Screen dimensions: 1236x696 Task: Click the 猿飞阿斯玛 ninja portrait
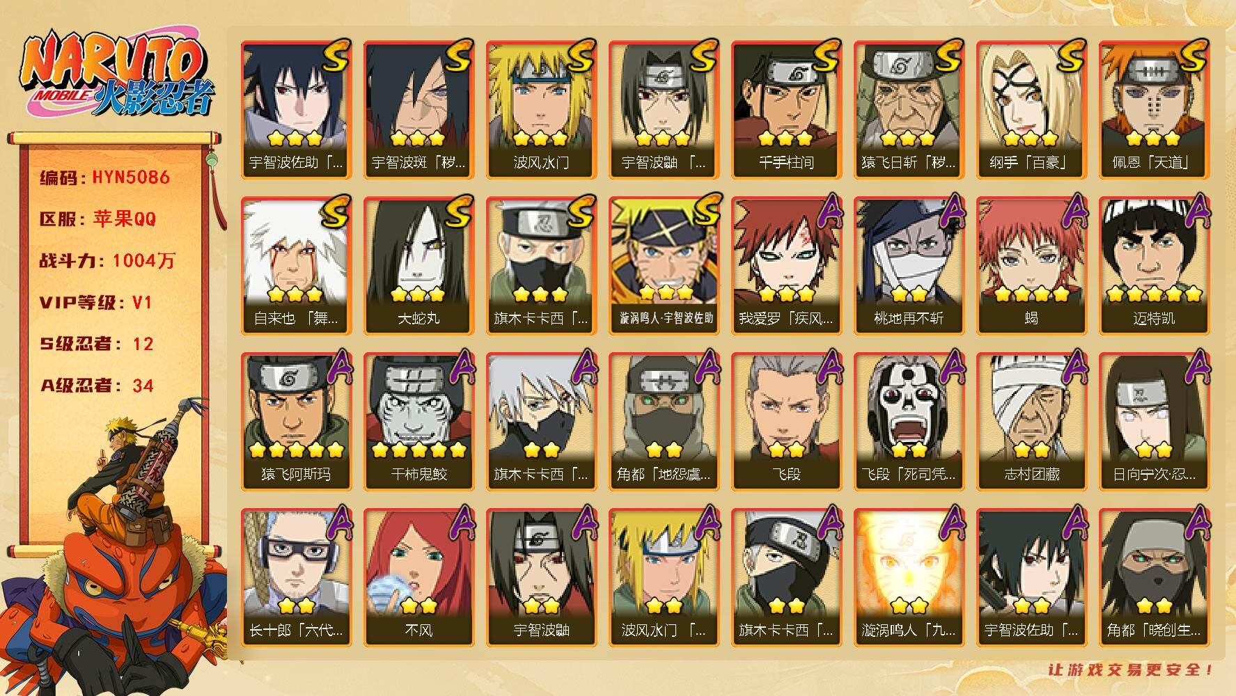point(296,422)
